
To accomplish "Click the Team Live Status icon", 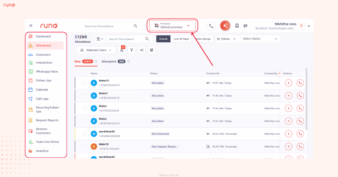I will pos(31,142).
